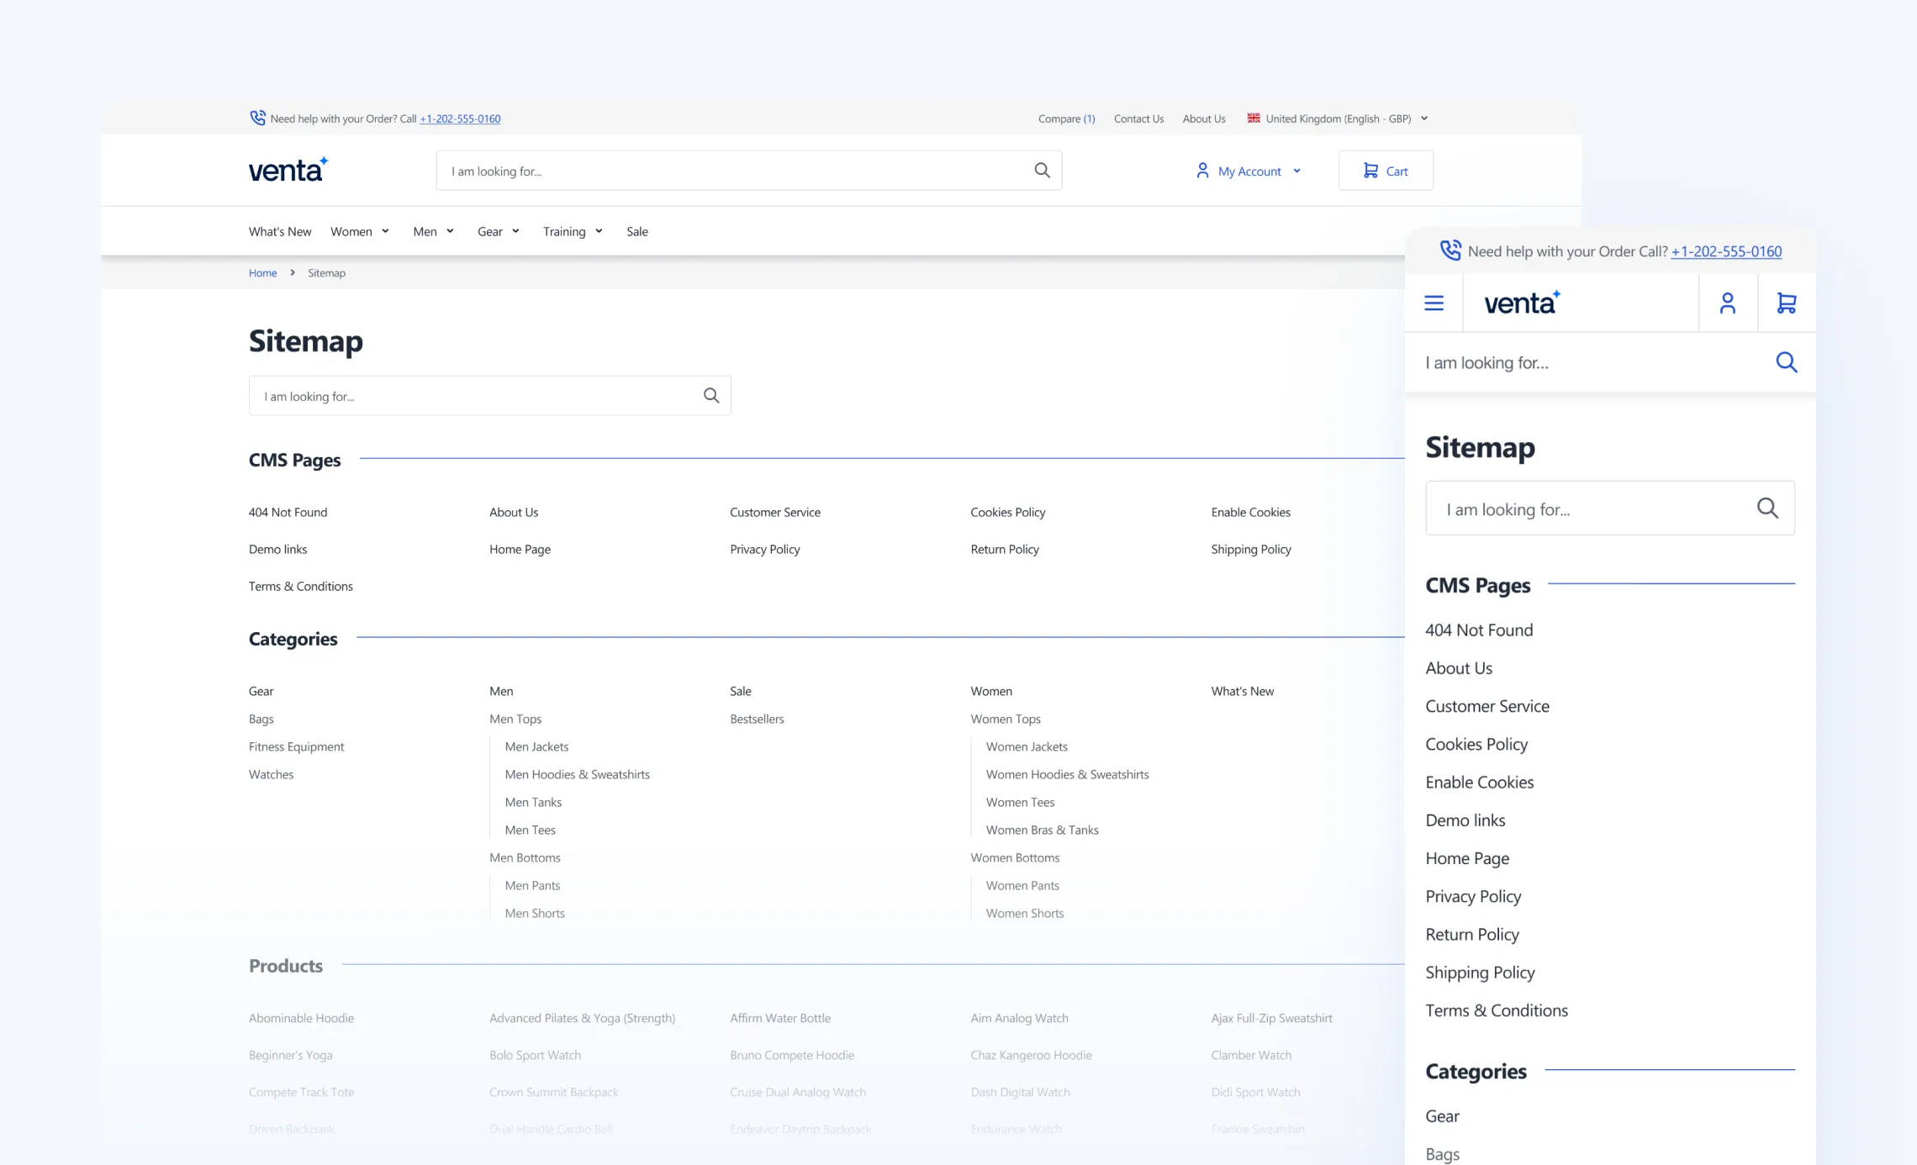The height and width of the screenshot is (1165, 1917).
Task: Click Men Hoodies & Sweatshirts category link
Action: (x=577, y=774)
